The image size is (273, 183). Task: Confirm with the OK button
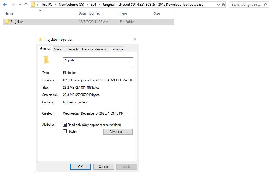coord(80,167)
